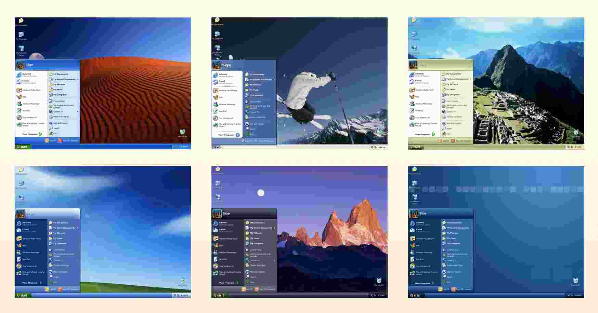Click the My Computer desktop icon on the skier desktop

[218, 35]
